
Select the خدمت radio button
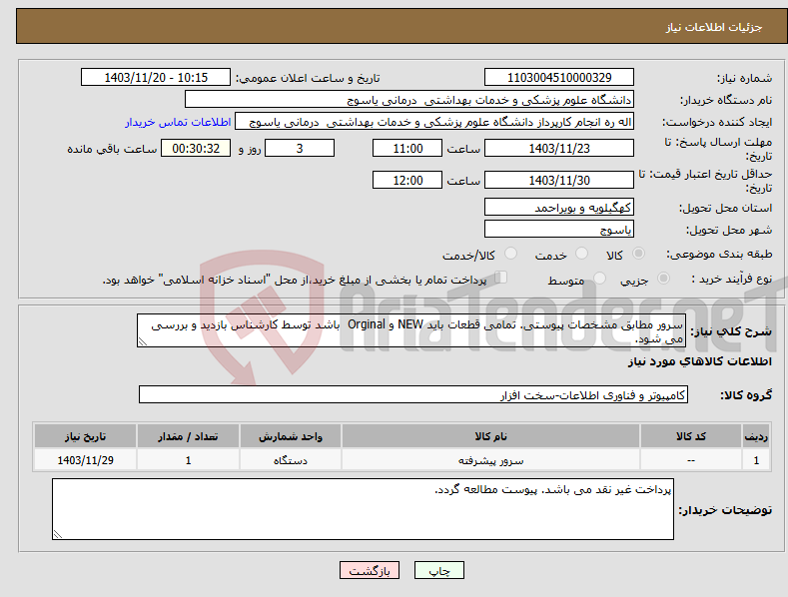(x=581, y=254)
